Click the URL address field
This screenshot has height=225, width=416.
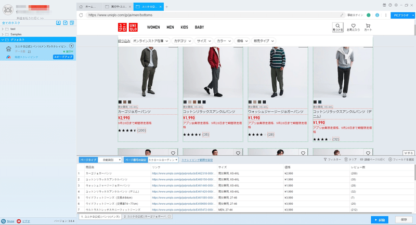(x=215, y=15)
